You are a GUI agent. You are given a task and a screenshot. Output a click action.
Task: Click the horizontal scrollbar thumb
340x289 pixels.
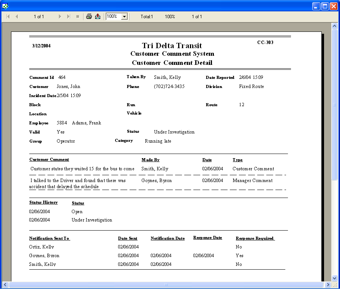pos(166,284)
